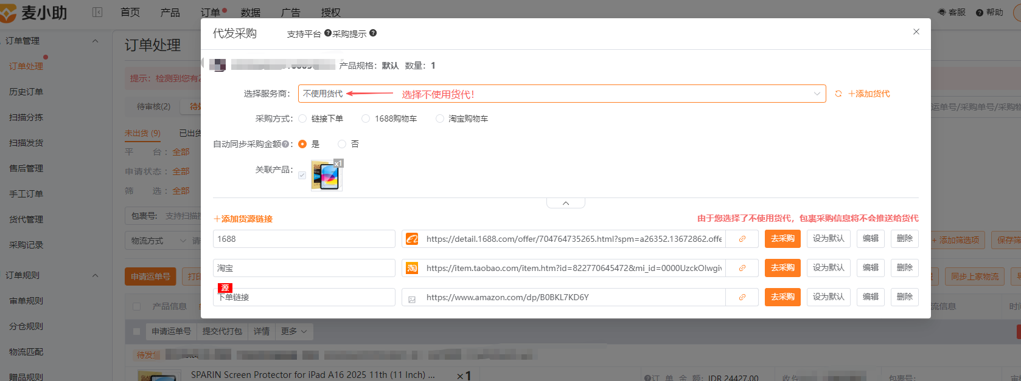Open 审单规则 in sidebar
The image size is (1021, 381).
pos(26,301)
